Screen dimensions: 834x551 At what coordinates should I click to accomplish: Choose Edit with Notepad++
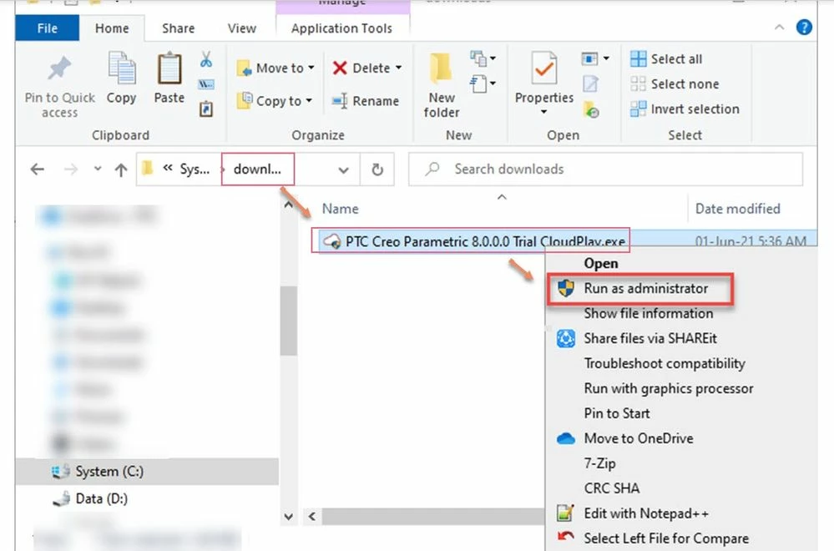click(x=646, y=513)
